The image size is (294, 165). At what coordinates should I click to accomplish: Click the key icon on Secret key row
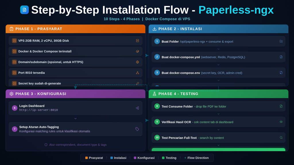click(138, 83)
